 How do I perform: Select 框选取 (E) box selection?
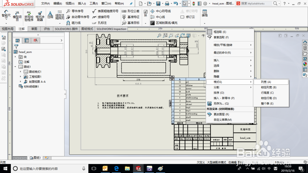(230, 32)
